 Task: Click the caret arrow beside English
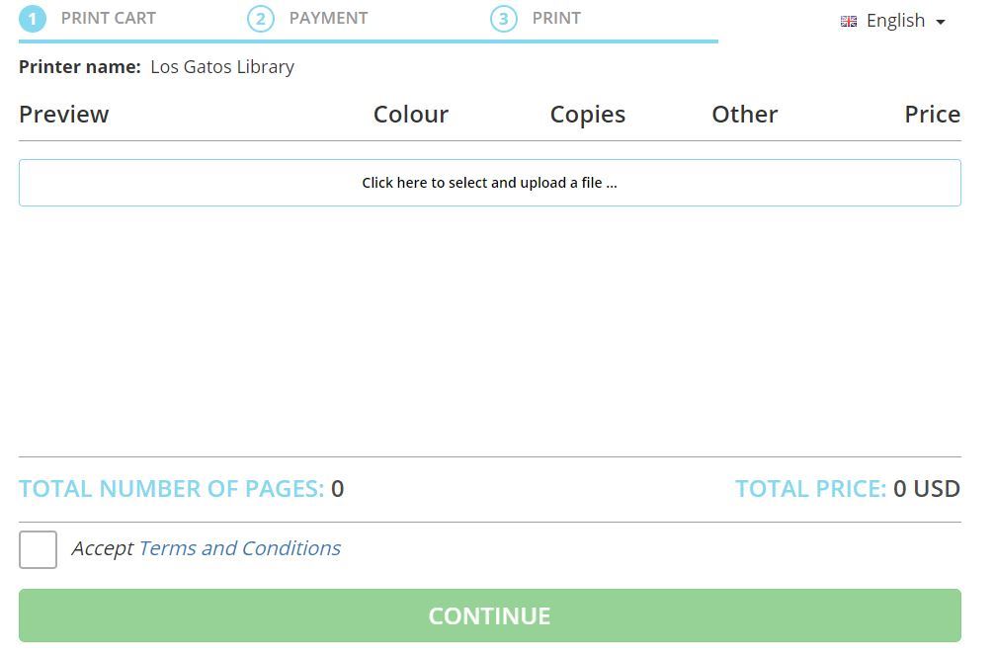(x=941, y=22)
